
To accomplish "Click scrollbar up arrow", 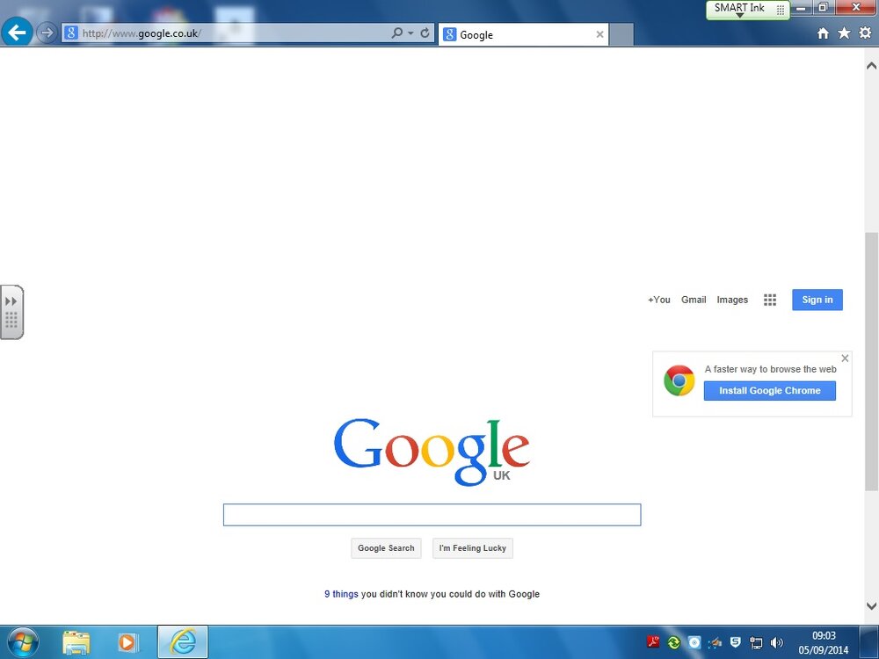I will point(871,66).
